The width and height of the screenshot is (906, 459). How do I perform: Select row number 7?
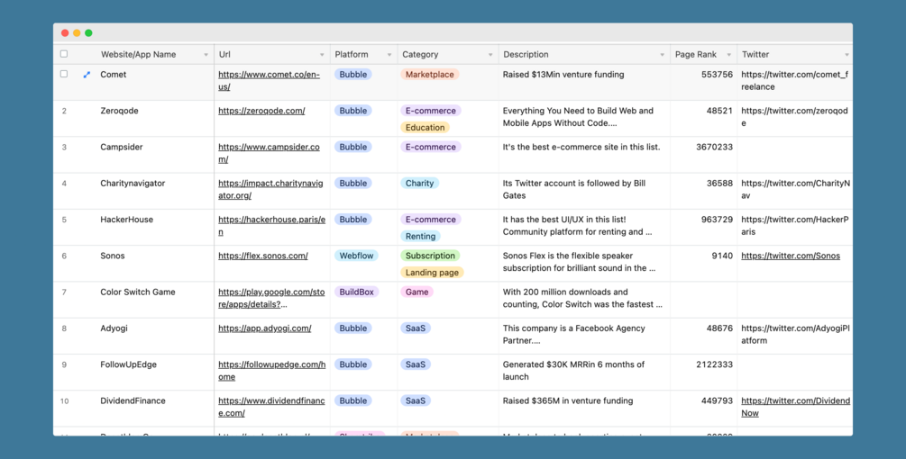pyautogui.click(x=64, y=292)
